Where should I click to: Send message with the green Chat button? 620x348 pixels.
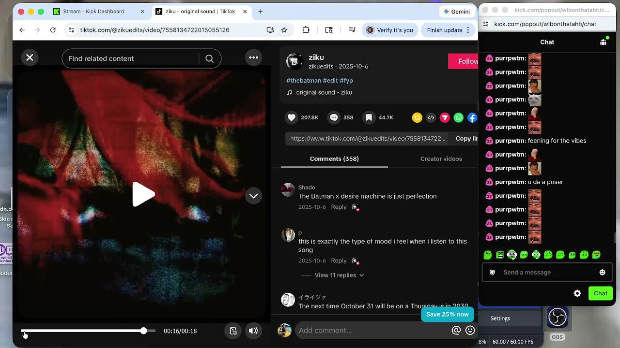(601, 293)
